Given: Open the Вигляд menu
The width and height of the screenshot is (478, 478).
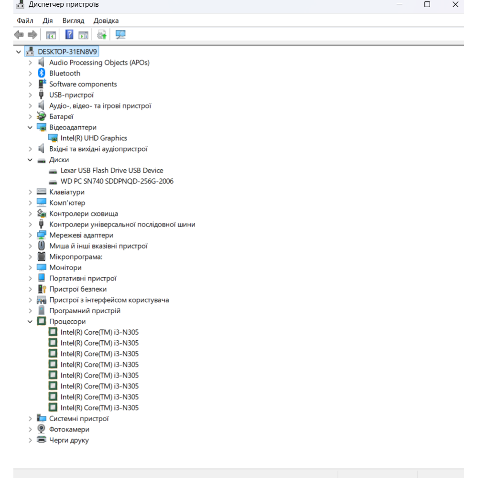Looking at the screenshot, I should point(73,21).
